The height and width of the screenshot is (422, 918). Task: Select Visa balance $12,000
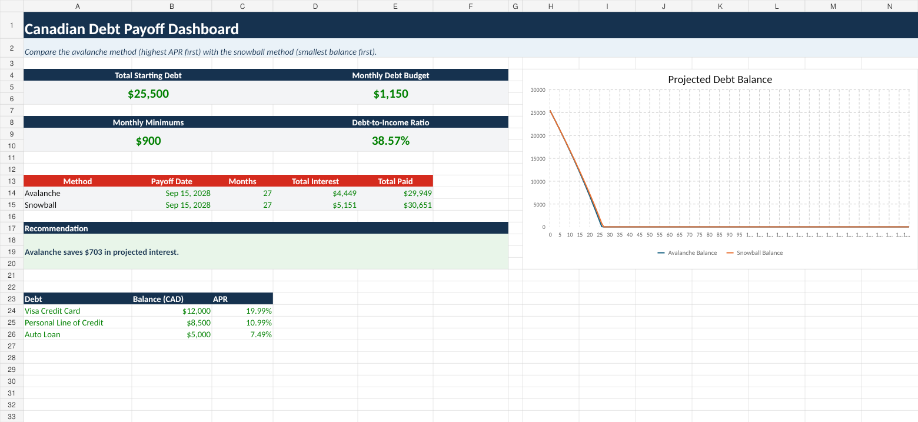click(172, 311)
